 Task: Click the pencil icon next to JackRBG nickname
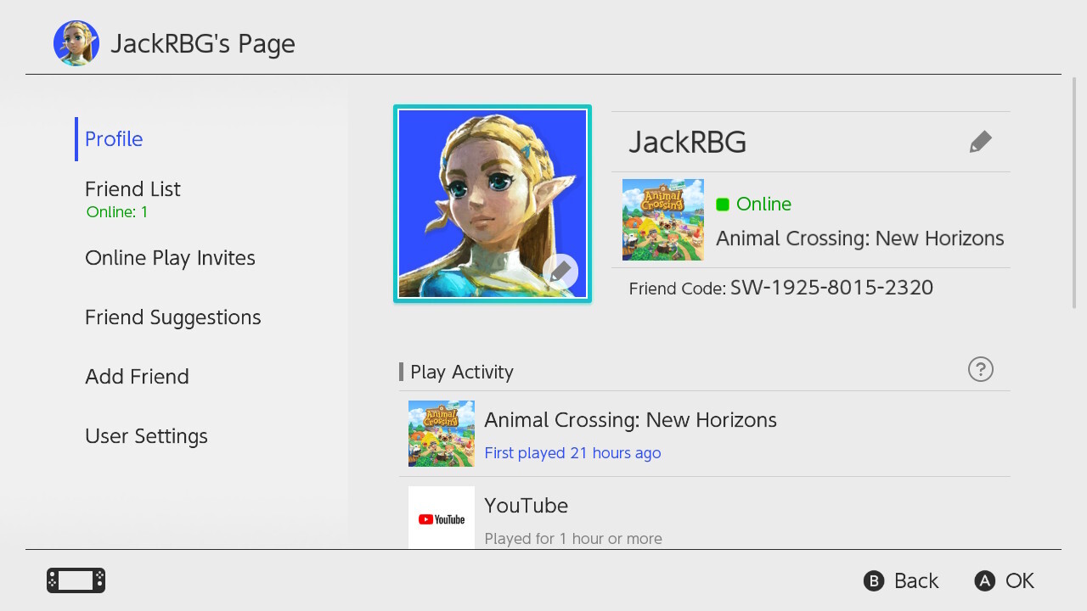(x=980, y=142)
